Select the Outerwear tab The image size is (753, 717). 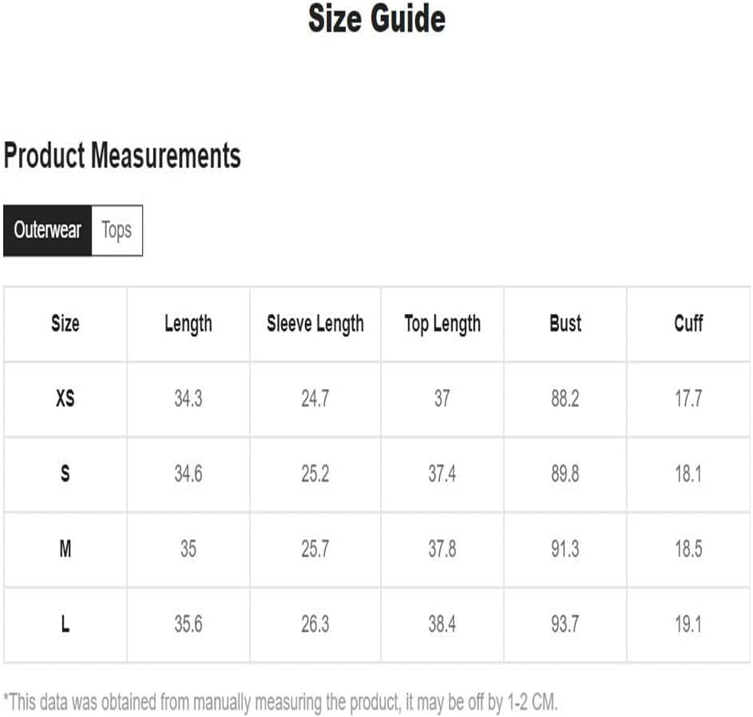pos(48,230)
